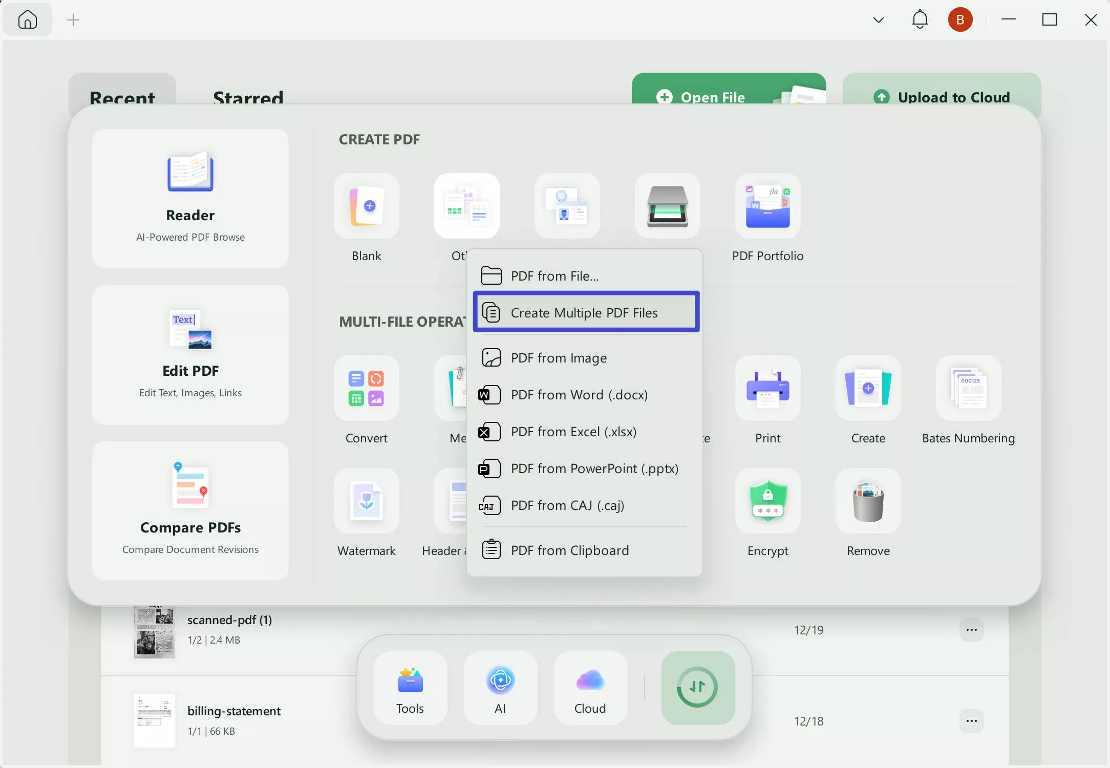Return to the Home screen
The height and width of the screenshot is (768, 1110).
point(27,19)
